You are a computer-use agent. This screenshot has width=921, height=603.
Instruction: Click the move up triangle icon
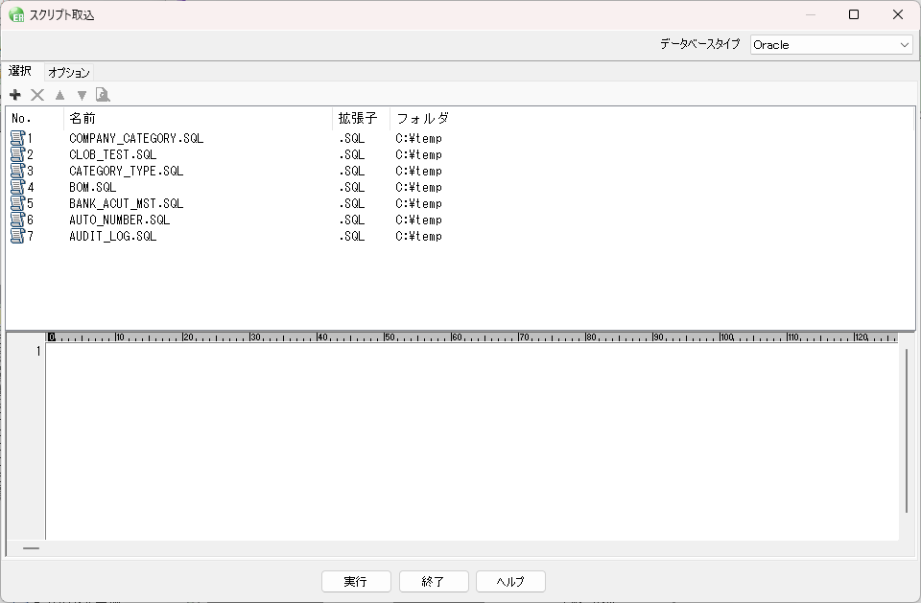[x=59, y=95]
